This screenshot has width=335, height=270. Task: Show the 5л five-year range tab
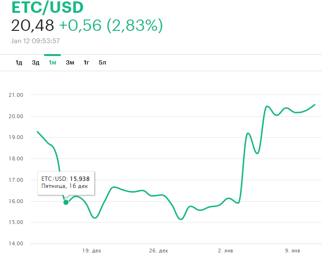(x=102, y=63)
